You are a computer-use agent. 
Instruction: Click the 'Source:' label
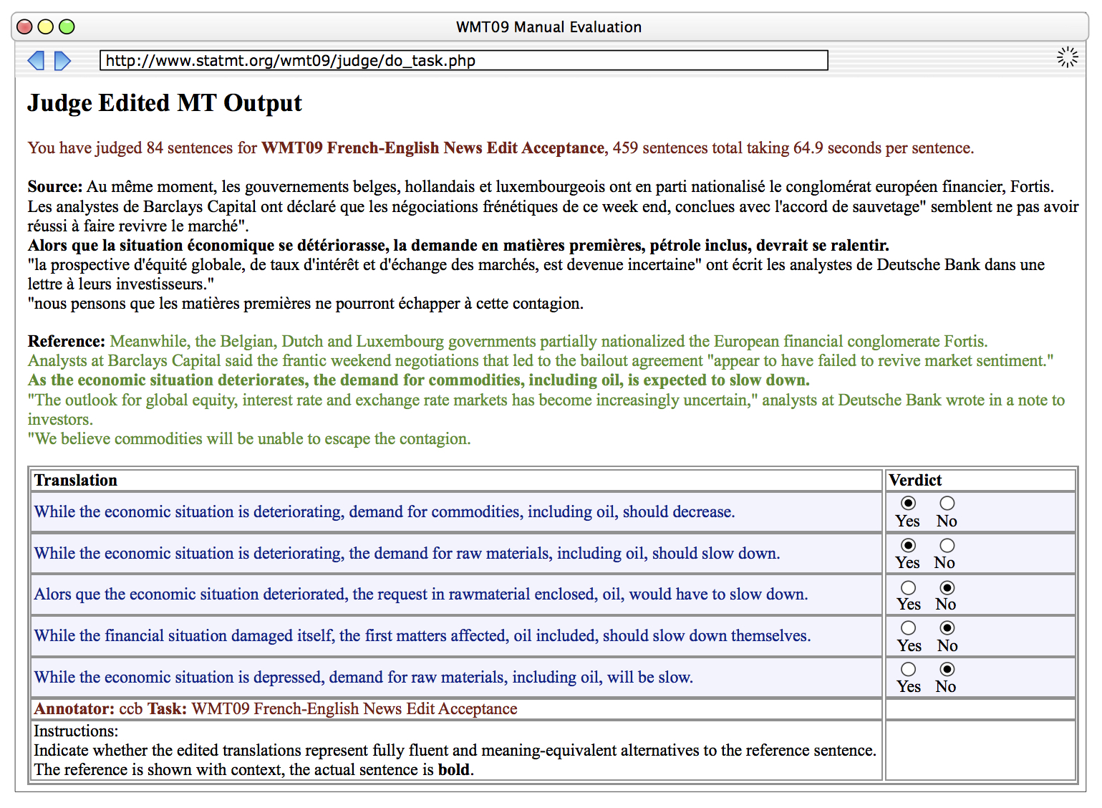(x=55, y=187)
